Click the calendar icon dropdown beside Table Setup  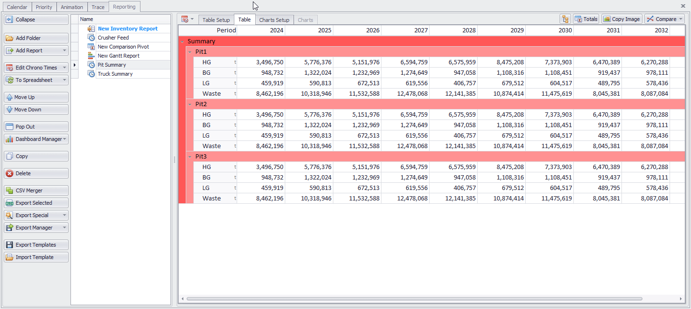coord(188,19)
